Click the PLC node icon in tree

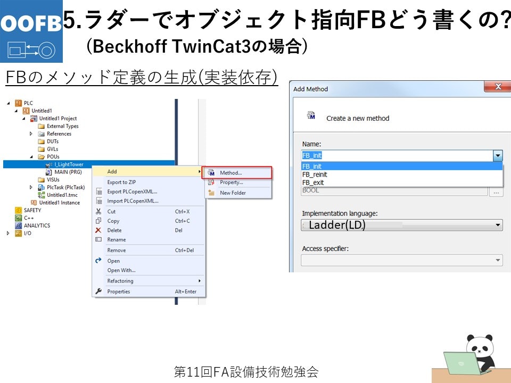[18, 103]
